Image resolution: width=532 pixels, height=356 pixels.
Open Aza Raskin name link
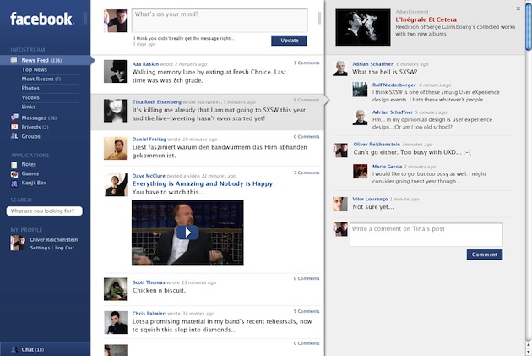[145, 64]
